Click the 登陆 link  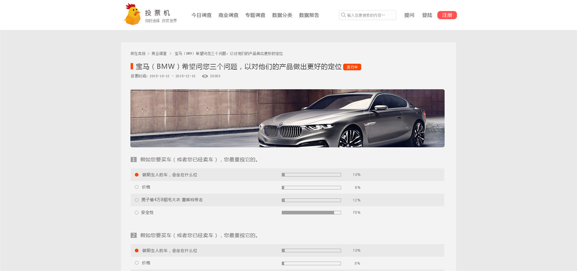click(x=427, y=15)
